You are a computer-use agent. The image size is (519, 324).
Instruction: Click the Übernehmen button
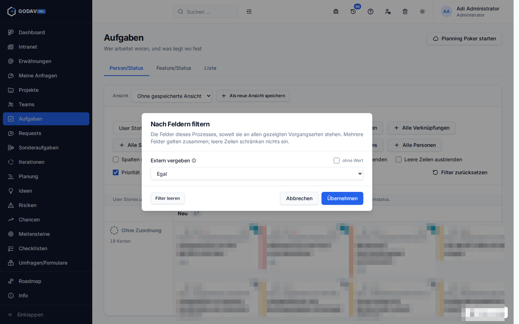pos(342,198)
